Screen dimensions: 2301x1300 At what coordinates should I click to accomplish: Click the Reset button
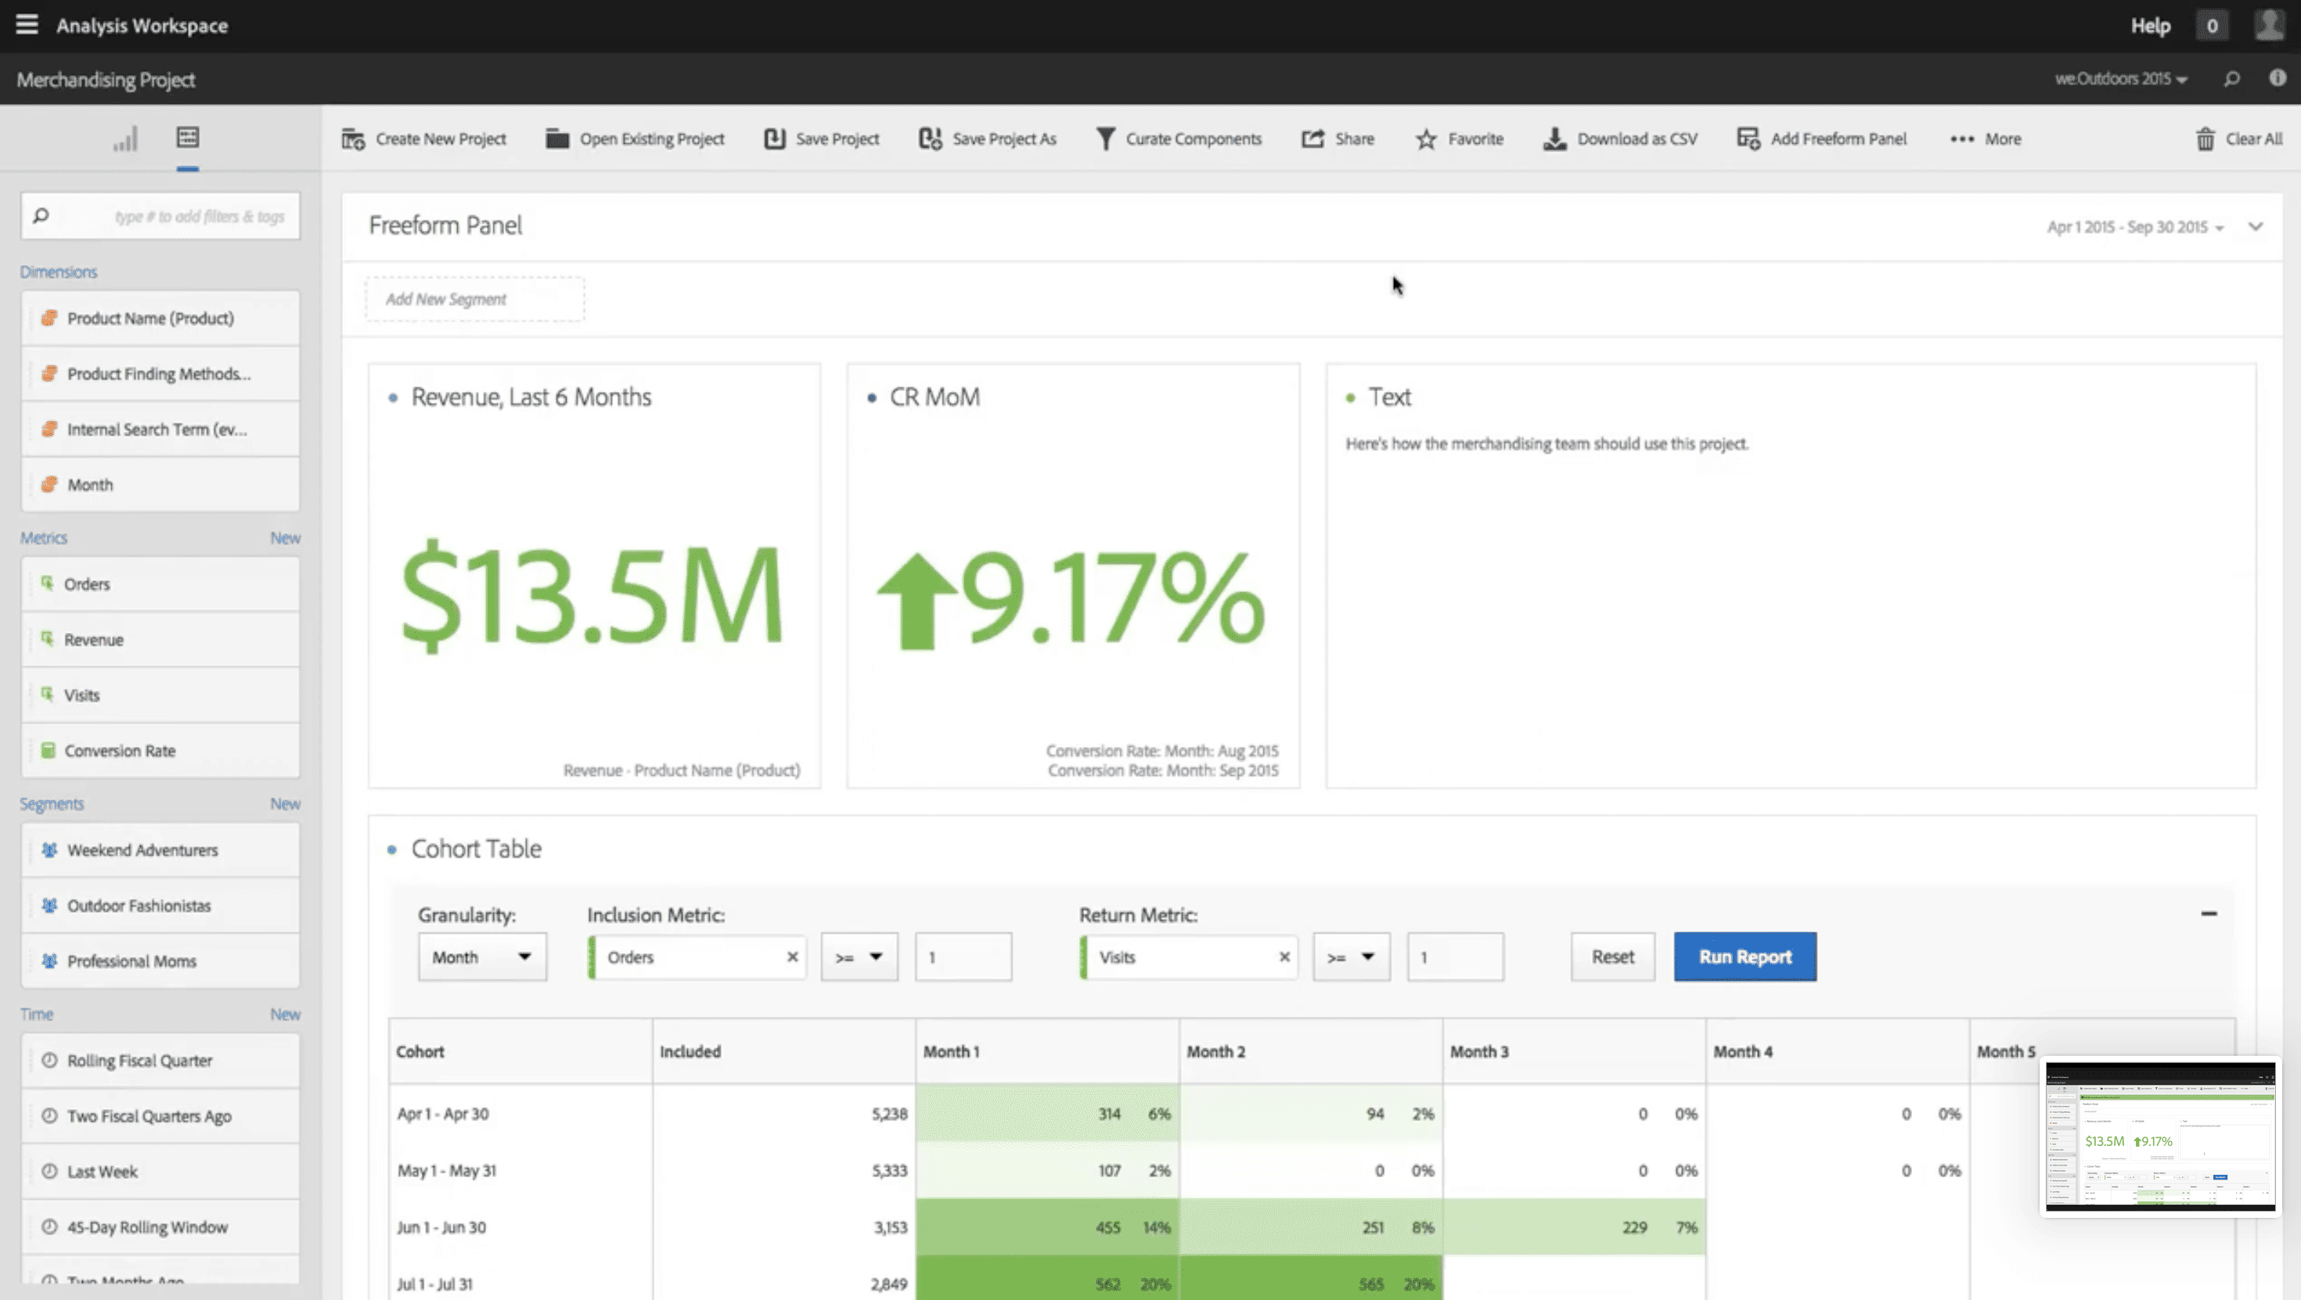[x=1612, y=957]
